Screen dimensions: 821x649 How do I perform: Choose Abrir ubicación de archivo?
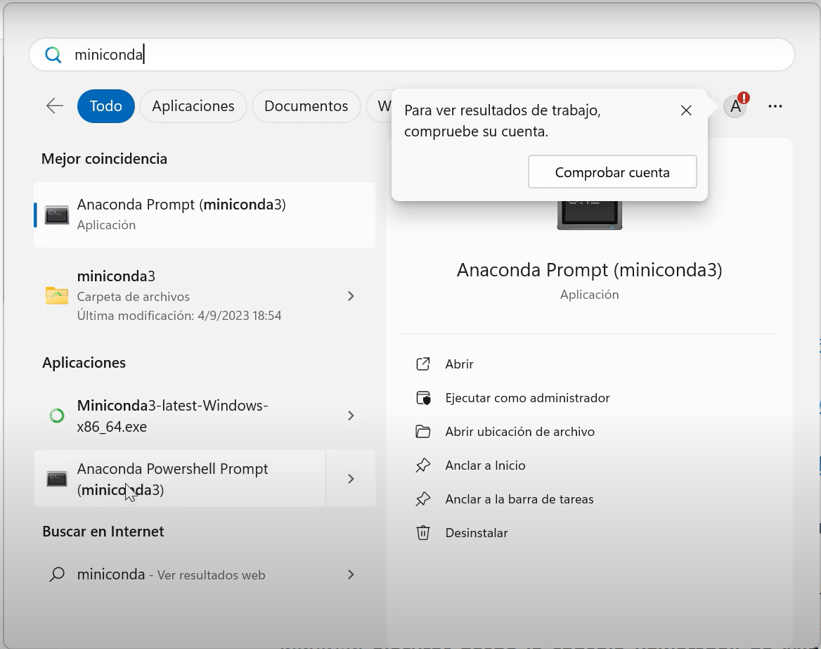pos(520,432)
